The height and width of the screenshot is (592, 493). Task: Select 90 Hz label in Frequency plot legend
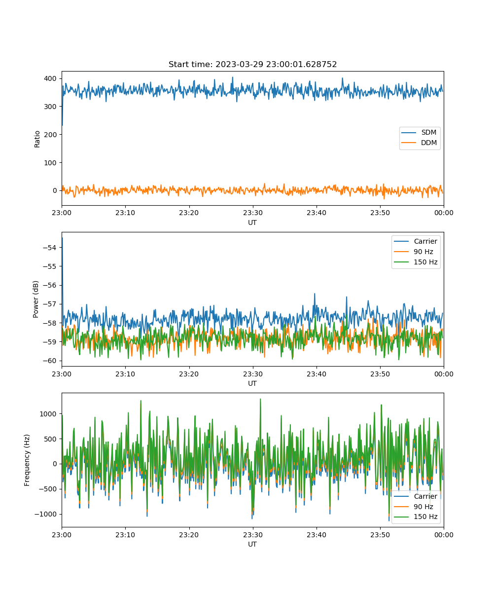423,507
